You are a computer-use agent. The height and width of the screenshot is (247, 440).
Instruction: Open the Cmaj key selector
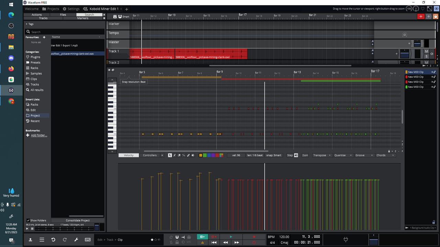284,243
